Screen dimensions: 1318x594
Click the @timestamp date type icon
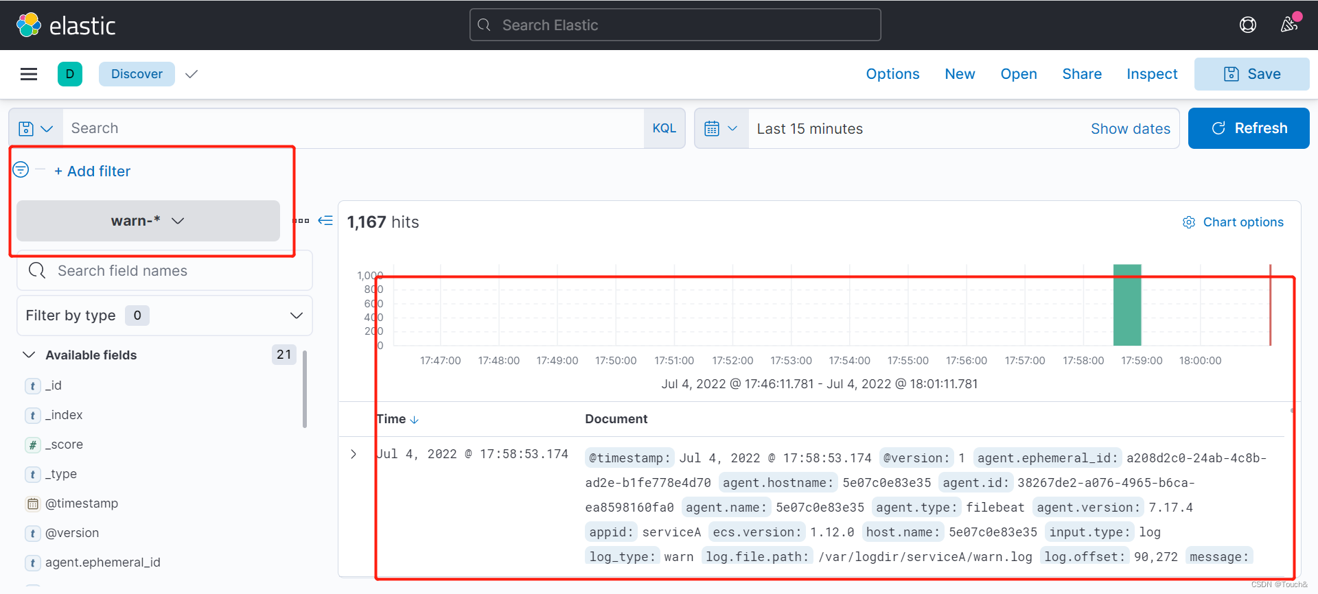pos(32,504)
